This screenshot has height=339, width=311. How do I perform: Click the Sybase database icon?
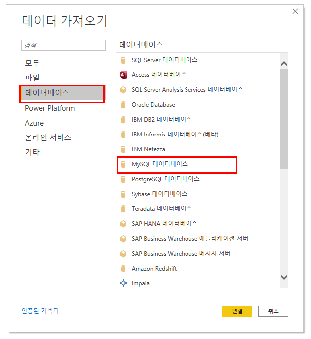pos(123,194)
